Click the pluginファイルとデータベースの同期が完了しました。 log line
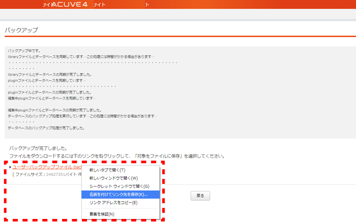This screenshot has width=356, height=223. pyautogui.click(x=49, y=92)
